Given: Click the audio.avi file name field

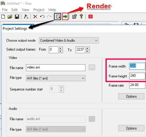Looking at the screenshot, I should coord(56,119).
